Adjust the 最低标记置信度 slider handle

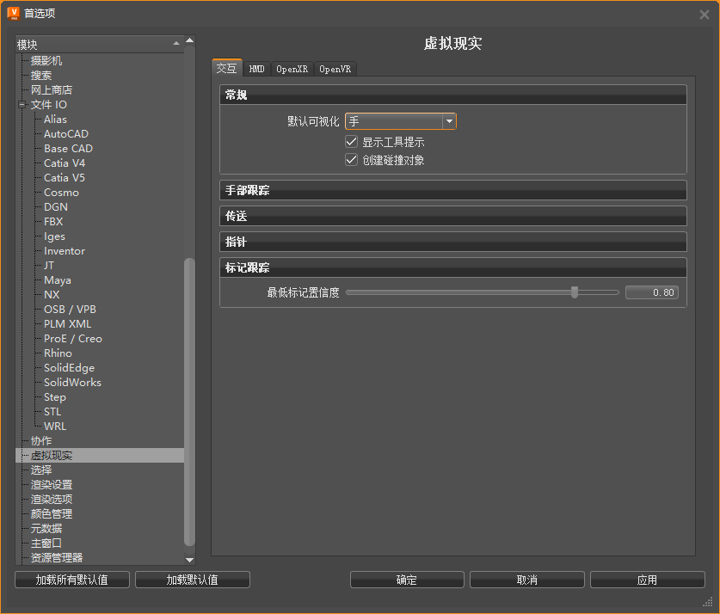click(x=575, y=292)
